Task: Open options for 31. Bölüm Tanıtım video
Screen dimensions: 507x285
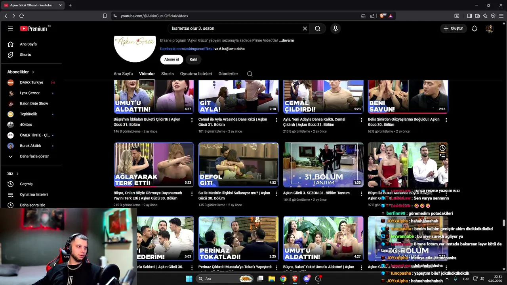Action: point(361,194)
